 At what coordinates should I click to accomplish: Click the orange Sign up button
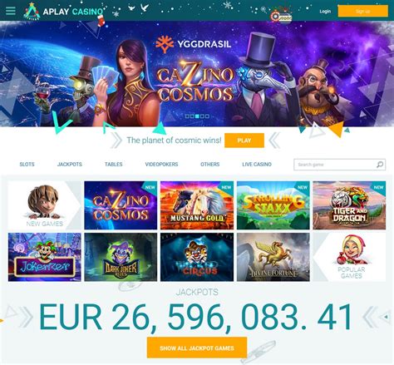pyautogui.click(x=362, y=12)
